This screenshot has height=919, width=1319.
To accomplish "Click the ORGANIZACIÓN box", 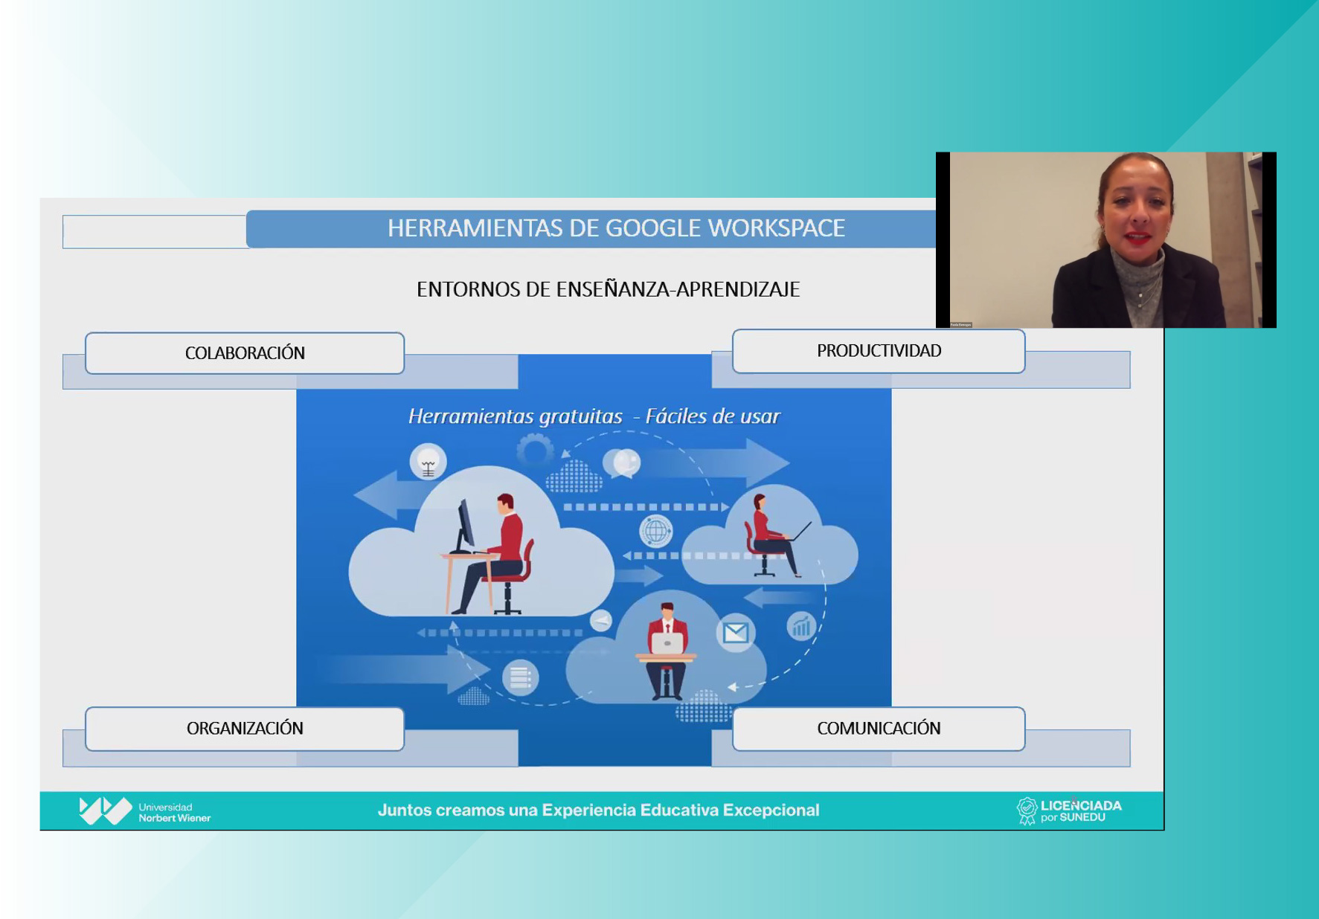I will [245, 729].
